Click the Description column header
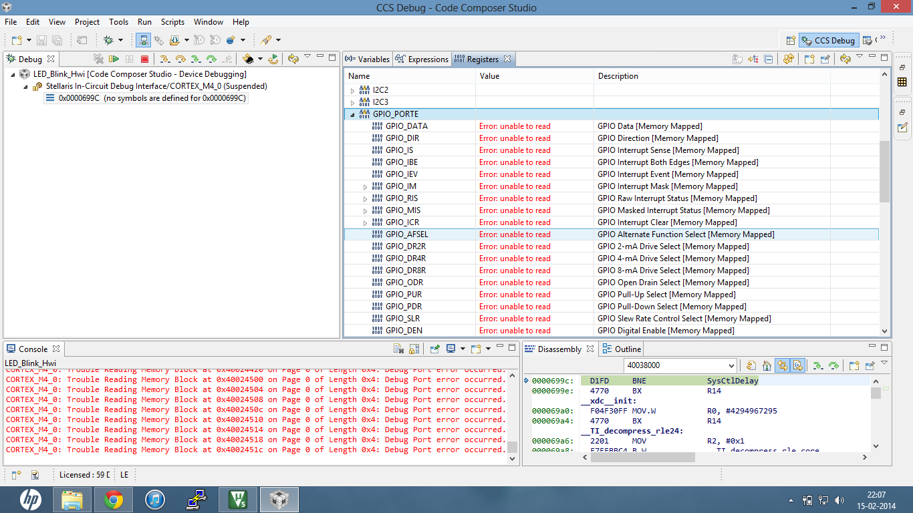Image resolution: width=913 pixels, height=513 pixels. click(712, 76)
